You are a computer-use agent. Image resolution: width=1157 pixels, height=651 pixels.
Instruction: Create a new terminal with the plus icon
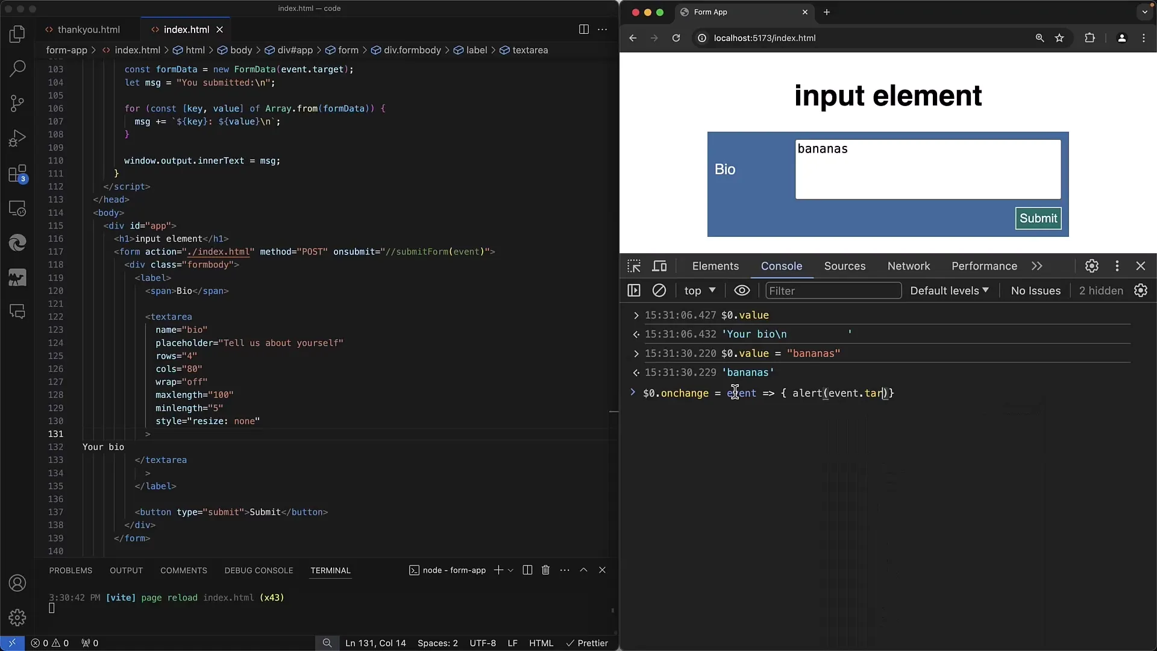coord(498,570)
